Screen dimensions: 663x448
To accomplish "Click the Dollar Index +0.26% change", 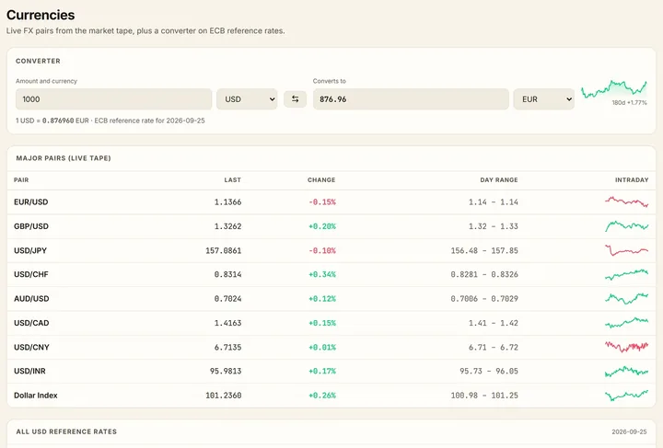I will (322, 396).
